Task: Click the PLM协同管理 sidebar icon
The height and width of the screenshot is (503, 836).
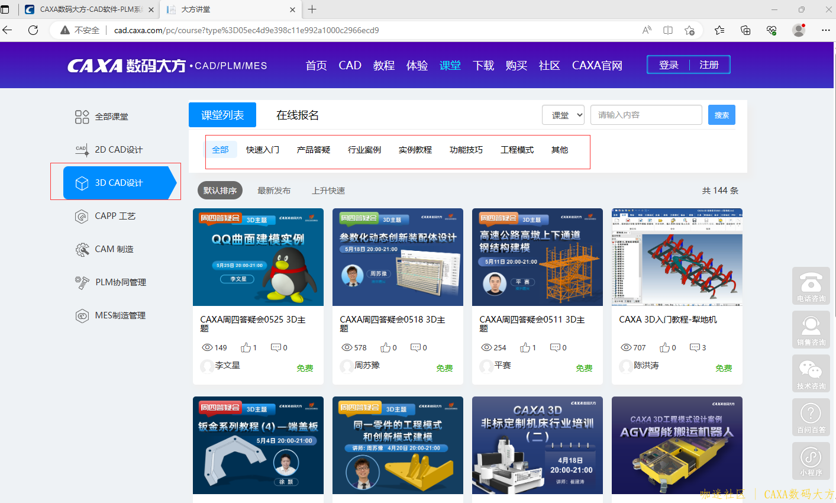Action: click(x=82, y=282)
